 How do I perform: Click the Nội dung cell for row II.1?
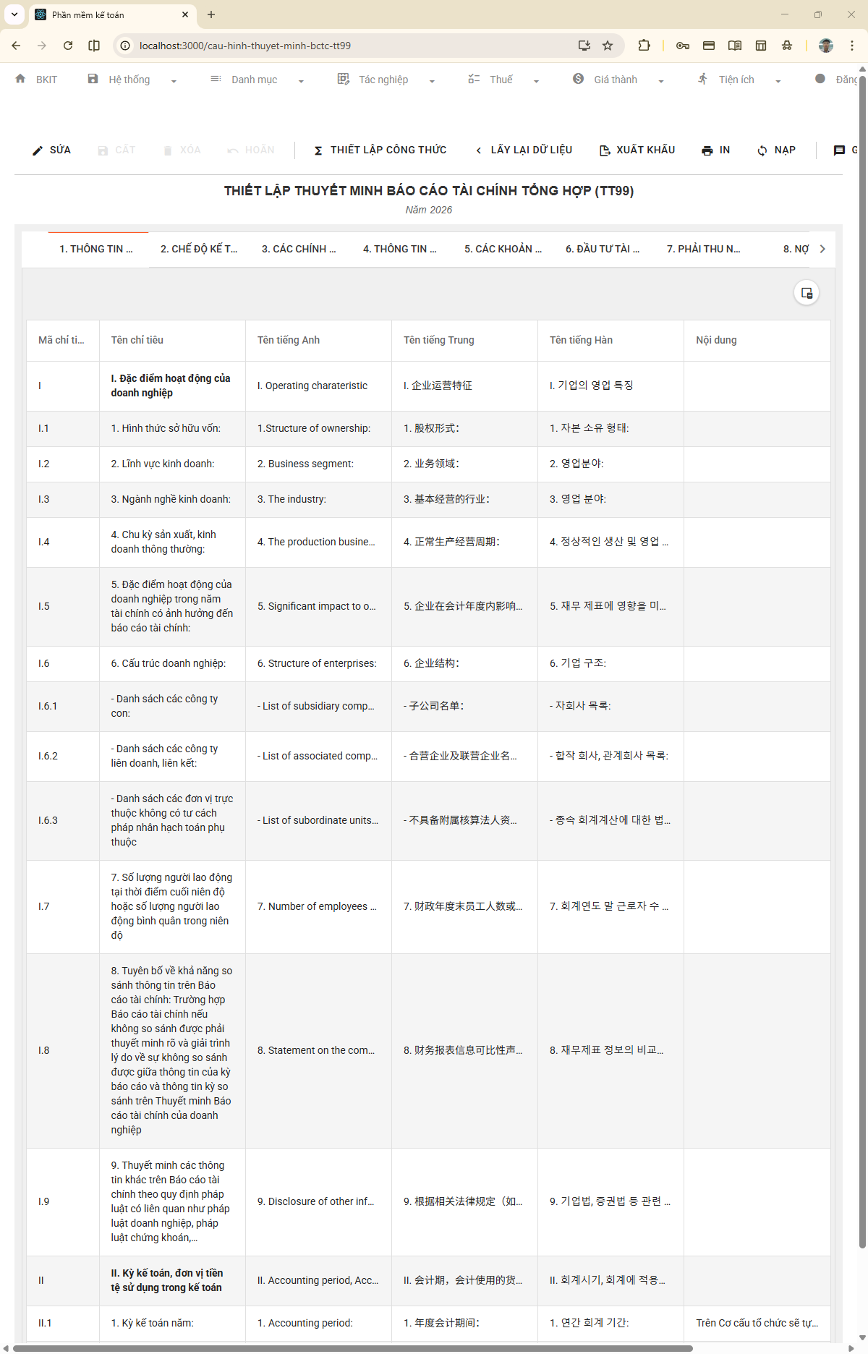[x=757, y=1323]
